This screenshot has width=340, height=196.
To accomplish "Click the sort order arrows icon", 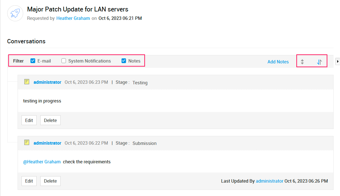I will [319, 62].
